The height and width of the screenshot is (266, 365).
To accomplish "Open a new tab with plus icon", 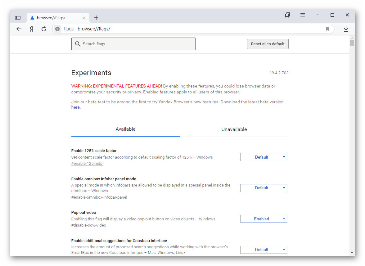I will (x=96, y=18).
